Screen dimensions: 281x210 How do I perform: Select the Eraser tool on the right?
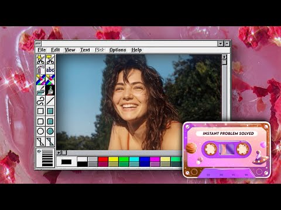click(x=50, y=80)
